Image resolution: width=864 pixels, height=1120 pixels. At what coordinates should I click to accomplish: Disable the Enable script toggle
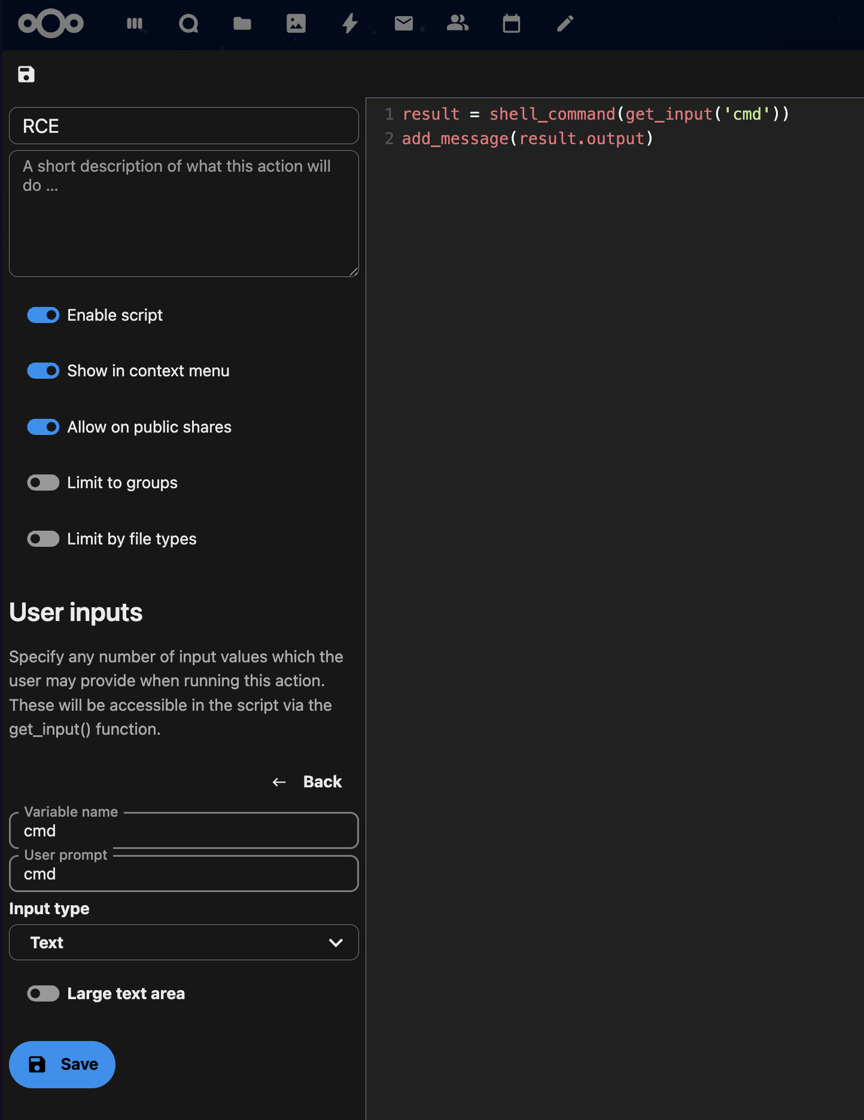click(x=43, y=315)
